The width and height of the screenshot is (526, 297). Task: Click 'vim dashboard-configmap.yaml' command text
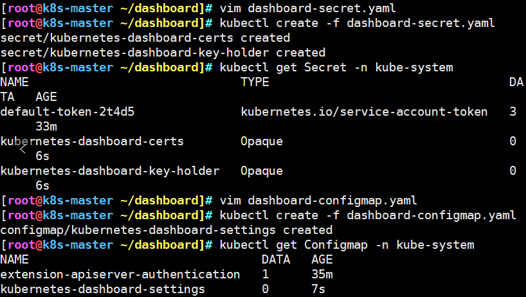(318, 200)
